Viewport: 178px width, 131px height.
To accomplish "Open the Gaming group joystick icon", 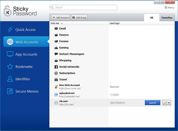I will pyautogui.click(x=56, y=48).
